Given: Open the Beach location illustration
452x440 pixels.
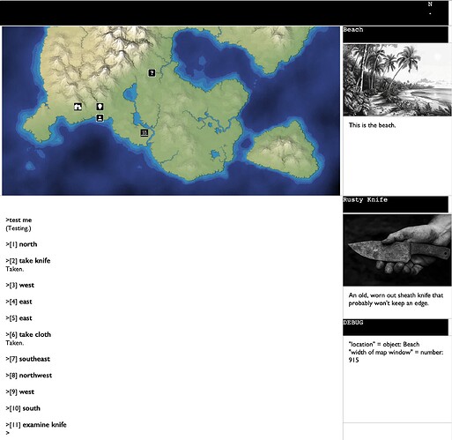Looking at the screenshot, I should 396,80.
